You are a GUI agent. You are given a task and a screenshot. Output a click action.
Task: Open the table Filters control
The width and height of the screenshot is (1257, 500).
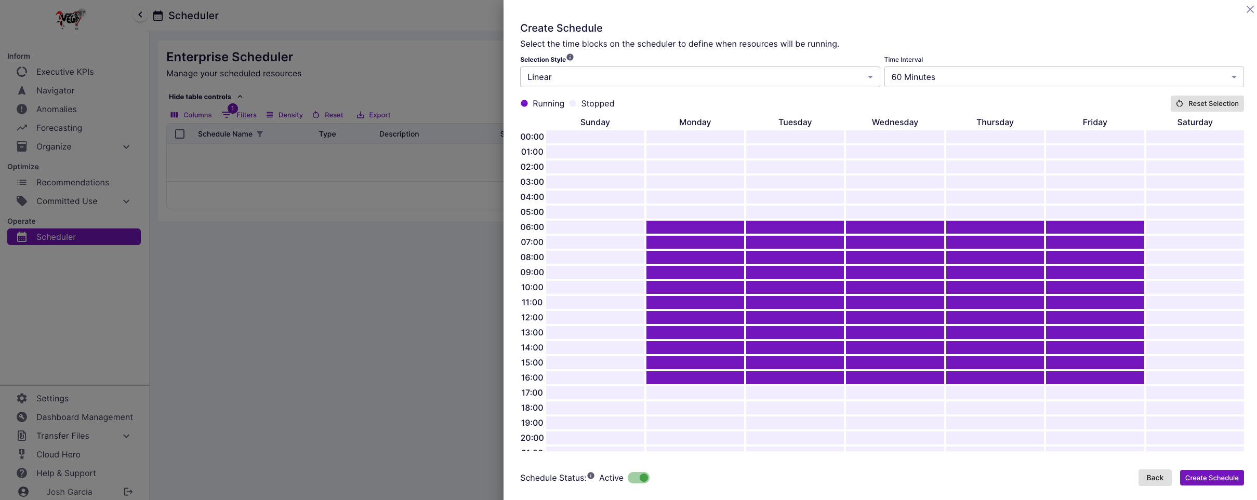pyautogui.click(x=240, y=115)
